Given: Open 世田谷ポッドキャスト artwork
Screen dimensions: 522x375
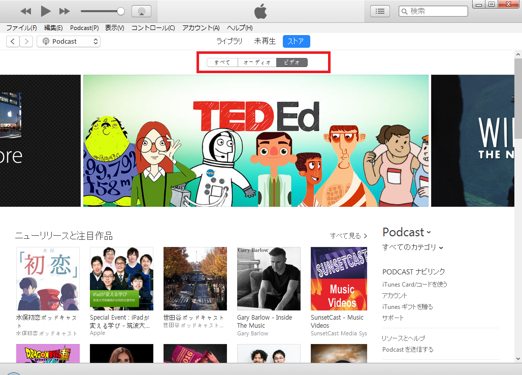Looking at the screenshot, I should [x=195, y=279].
